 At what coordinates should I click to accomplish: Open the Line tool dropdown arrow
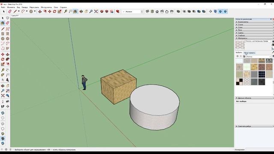tap(19, 12)
